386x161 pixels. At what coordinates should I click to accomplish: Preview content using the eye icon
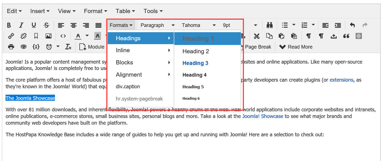click(x=24, y=47)
